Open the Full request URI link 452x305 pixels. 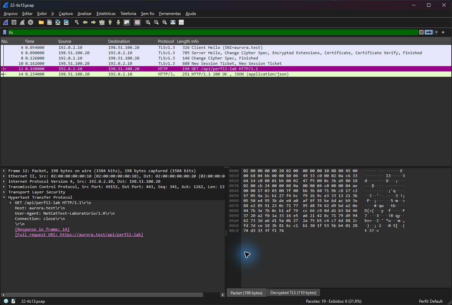pos(79,235)
